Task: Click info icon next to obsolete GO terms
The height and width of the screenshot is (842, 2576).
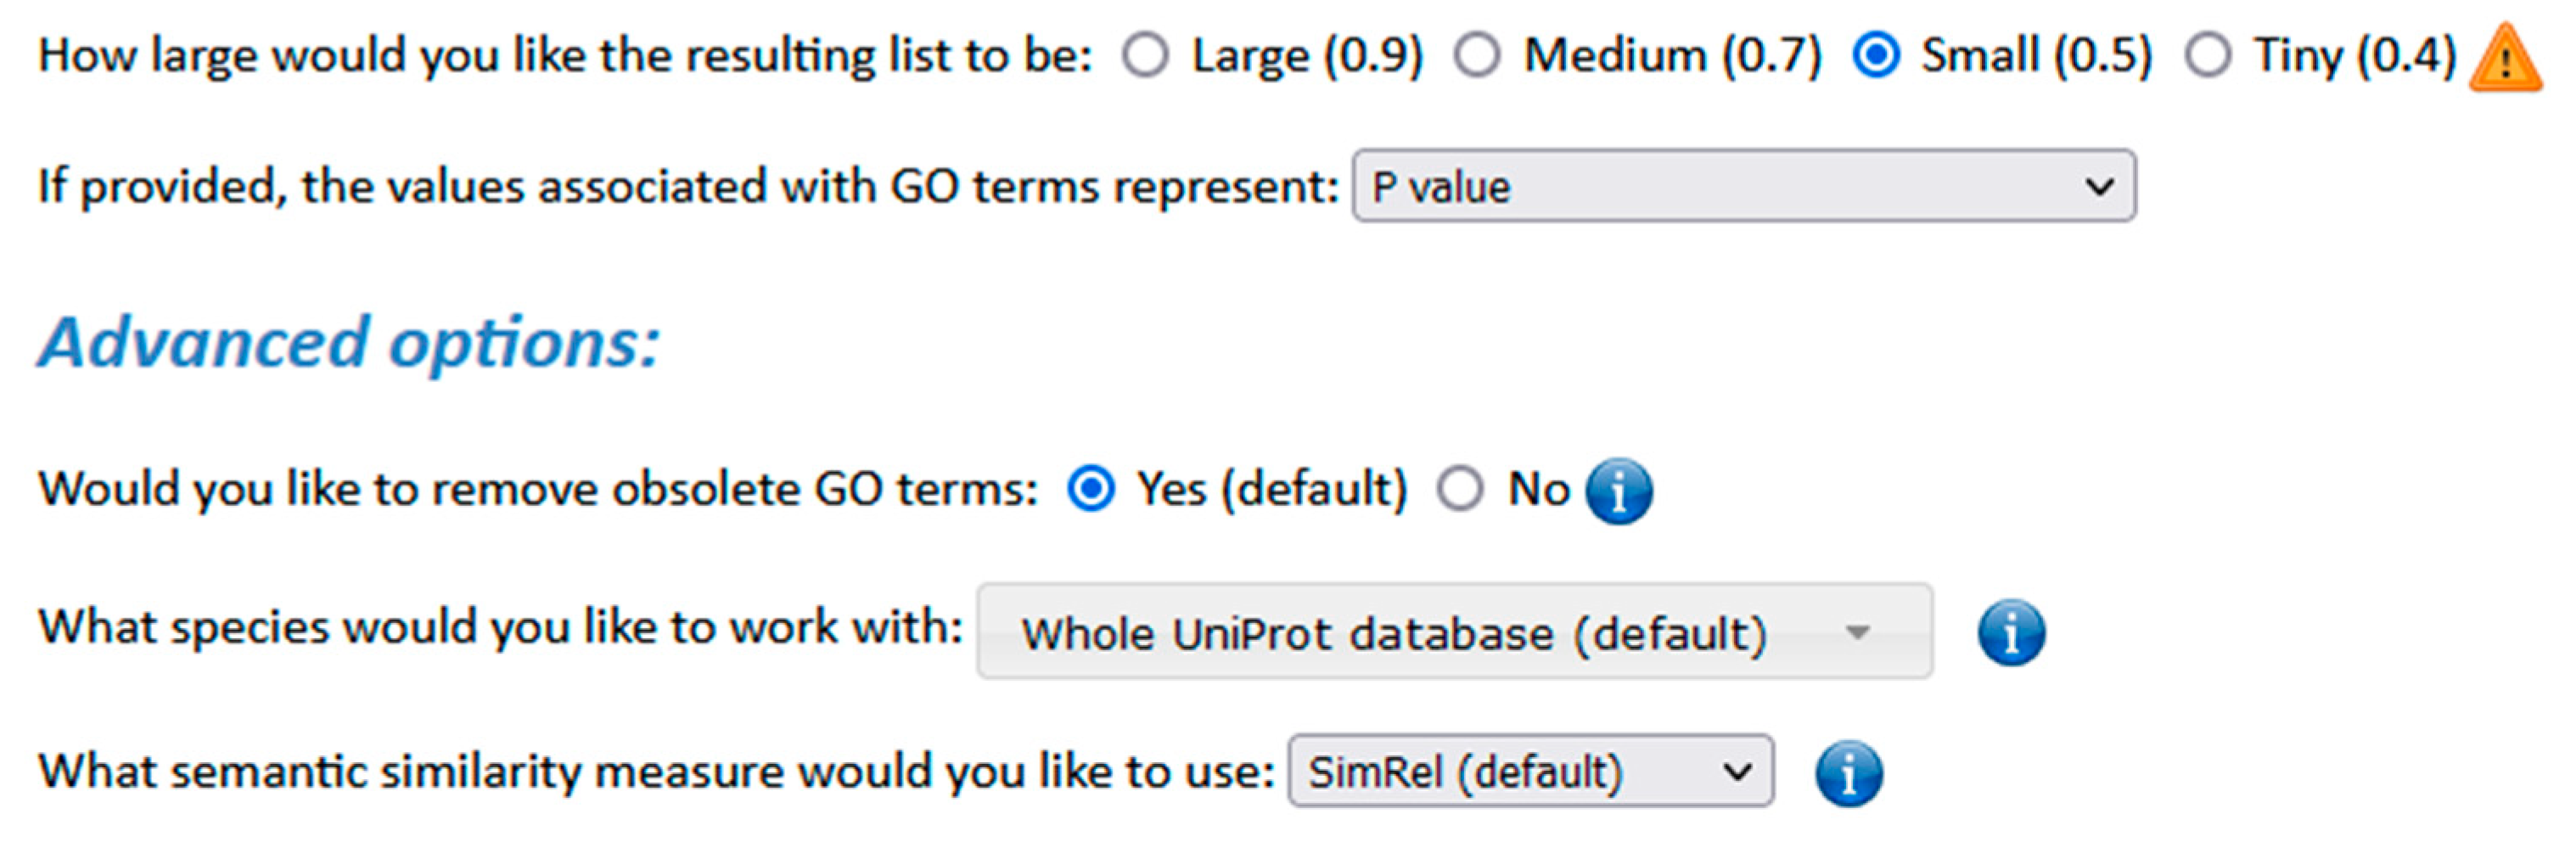Action: pos(1619,491)
